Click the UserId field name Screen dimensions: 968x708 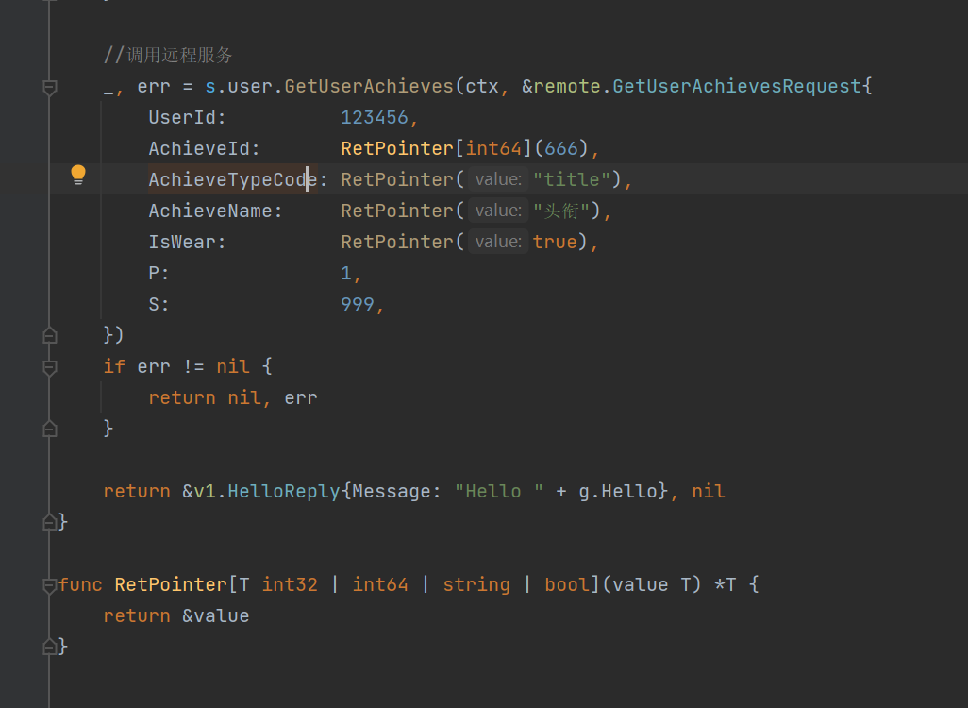[x=183, y=117]
